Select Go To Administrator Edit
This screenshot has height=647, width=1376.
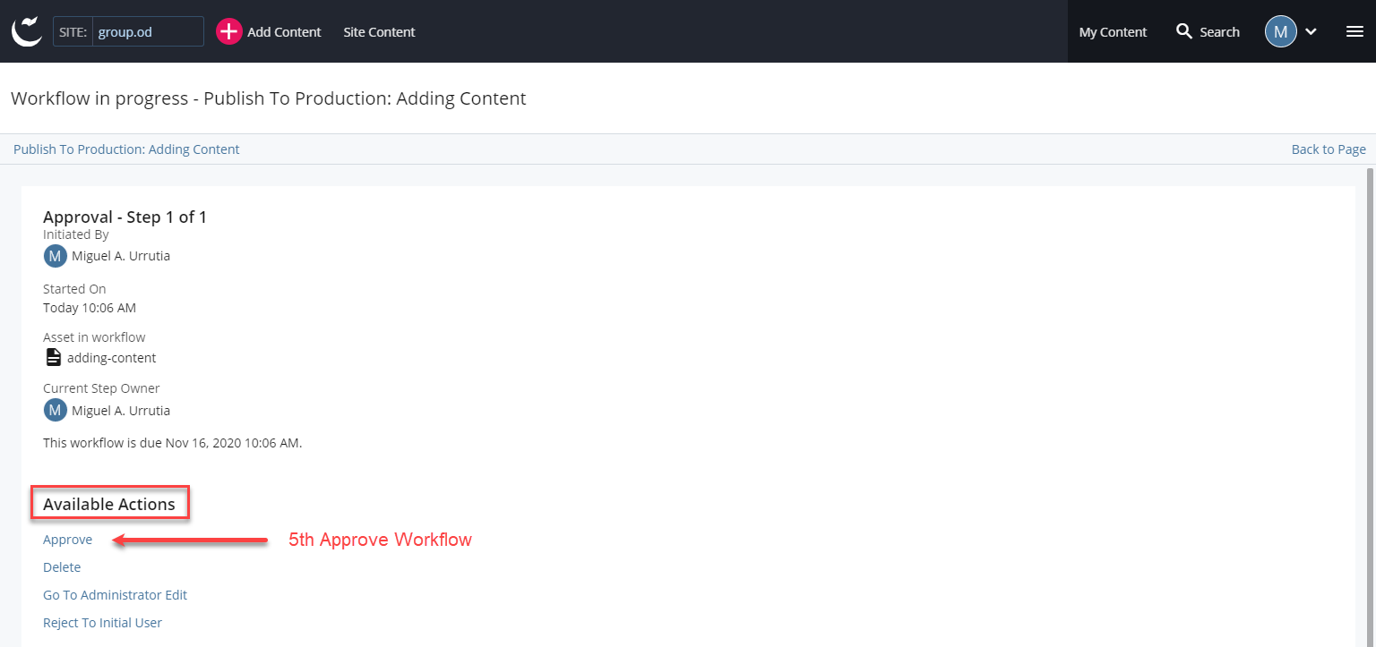coord(115,595)
